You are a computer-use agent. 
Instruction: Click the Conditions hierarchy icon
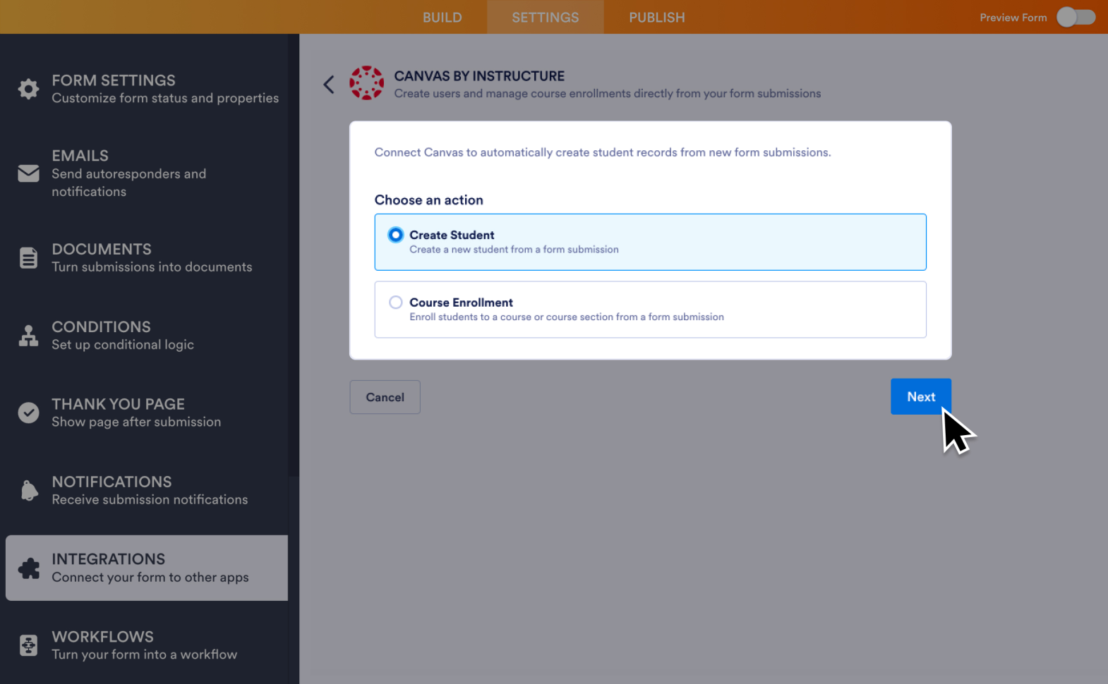coord(28,336)
